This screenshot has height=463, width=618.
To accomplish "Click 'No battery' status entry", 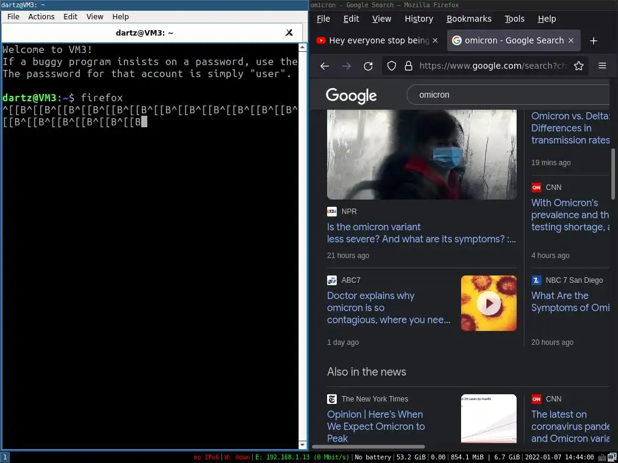I will [x=373, y=457].
